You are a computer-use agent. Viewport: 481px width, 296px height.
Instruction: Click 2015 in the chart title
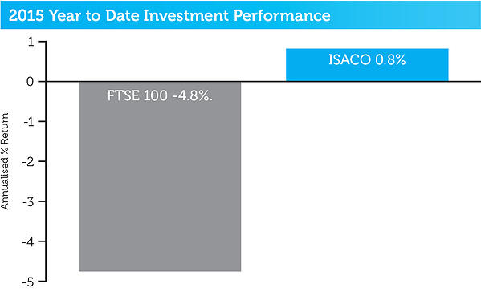pyautogui.click(x=26, y=15)
